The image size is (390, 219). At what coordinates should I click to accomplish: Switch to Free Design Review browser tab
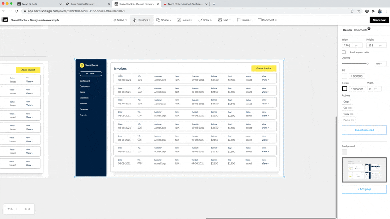[88, 4]
